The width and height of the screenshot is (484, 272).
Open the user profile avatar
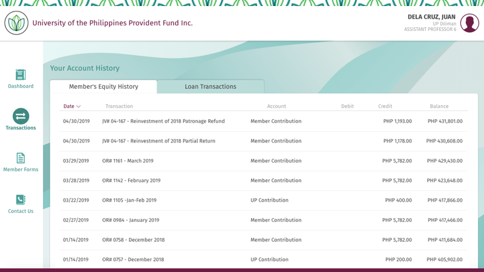coord(469,23)
